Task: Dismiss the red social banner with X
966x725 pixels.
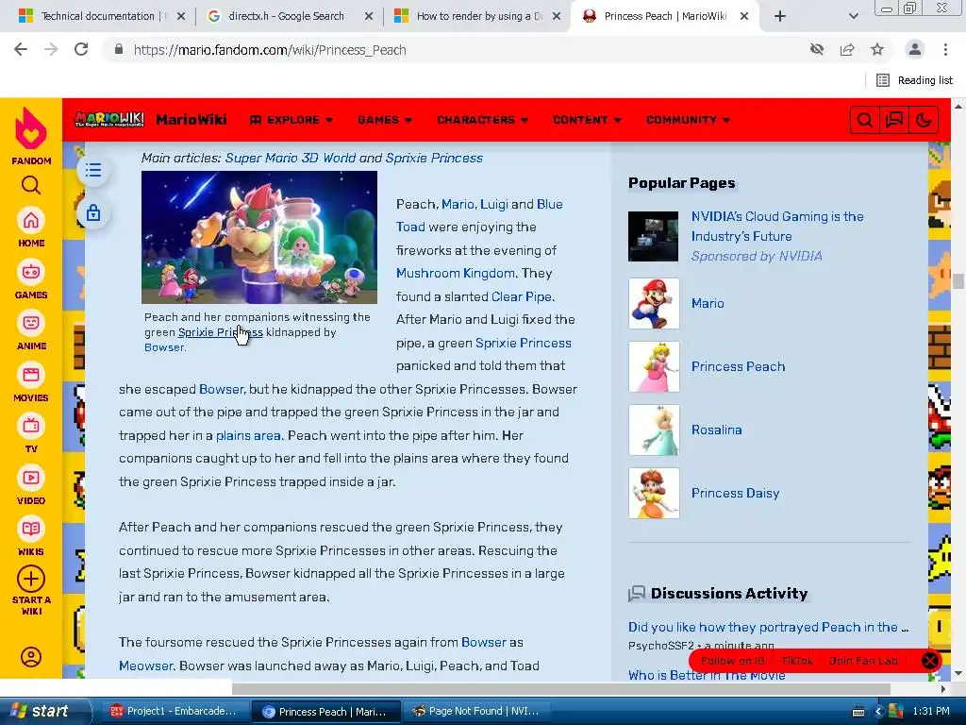Action: click(929, 661)
